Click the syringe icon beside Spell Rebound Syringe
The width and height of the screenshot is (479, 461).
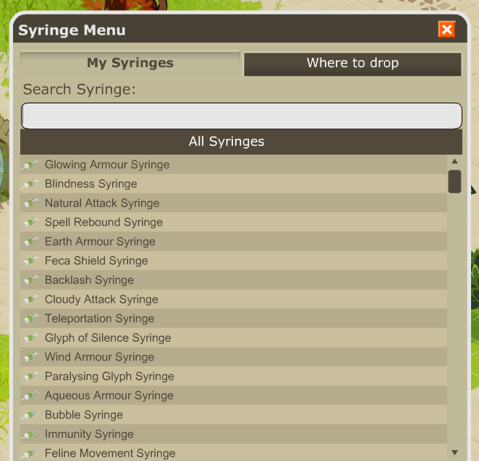30,223
